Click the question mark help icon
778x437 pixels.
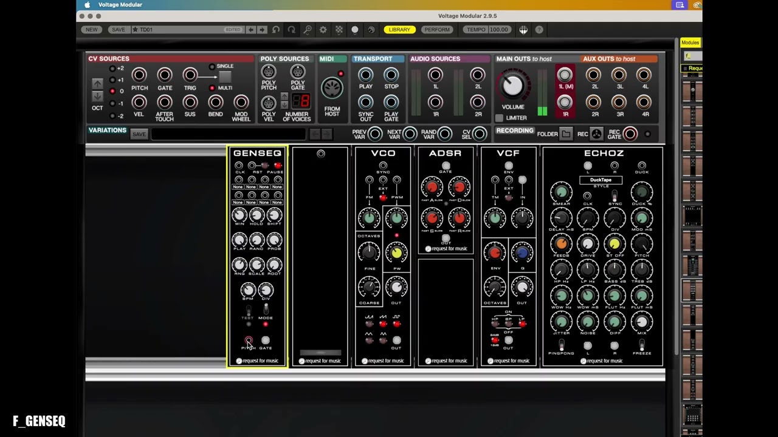539,30
